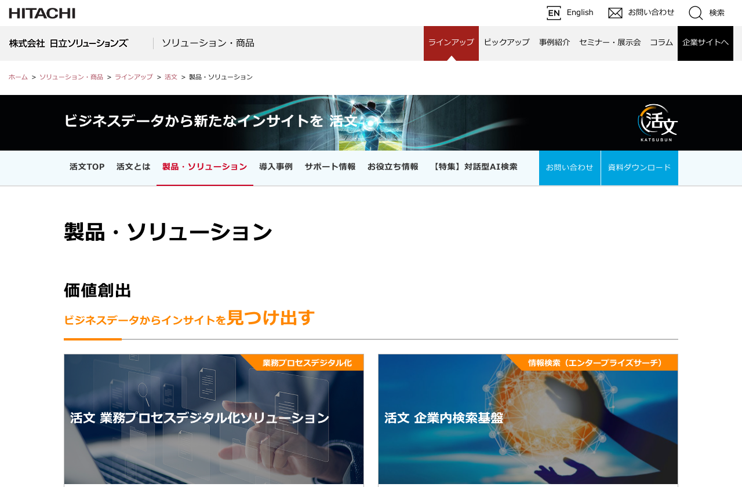Open 【特集】対話型AI検索 special feature
This screenshot has width=742, height=487.
click(475, 167)
